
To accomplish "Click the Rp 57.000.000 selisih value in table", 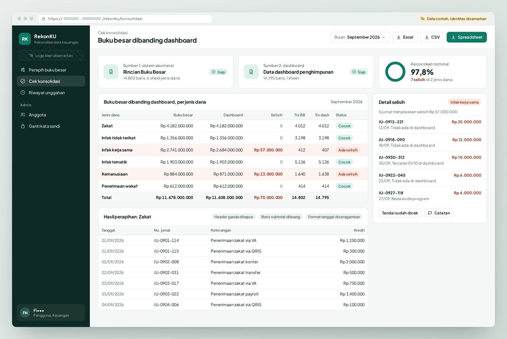I will point(268,150).
